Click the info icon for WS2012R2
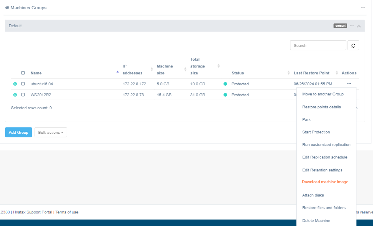Screen dimensions: 373x226 coord(15,95)
